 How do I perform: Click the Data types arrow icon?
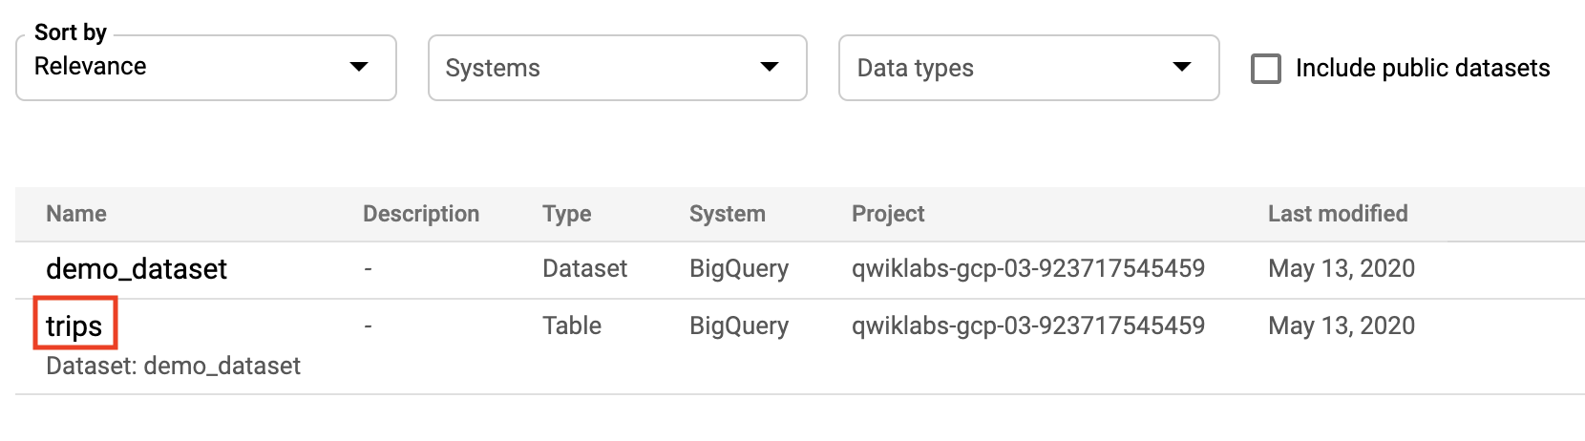point(1182,67)
